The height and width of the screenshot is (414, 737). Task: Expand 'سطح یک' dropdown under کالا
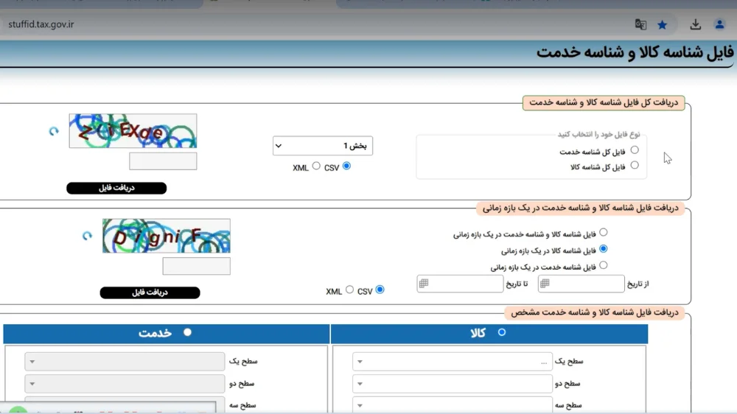453,362
